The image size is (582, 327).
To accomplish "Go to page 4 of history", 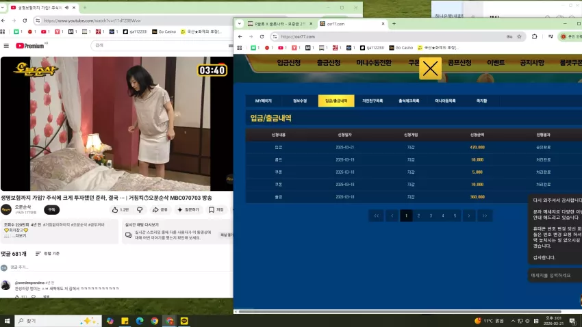I will tap(443, 215).
